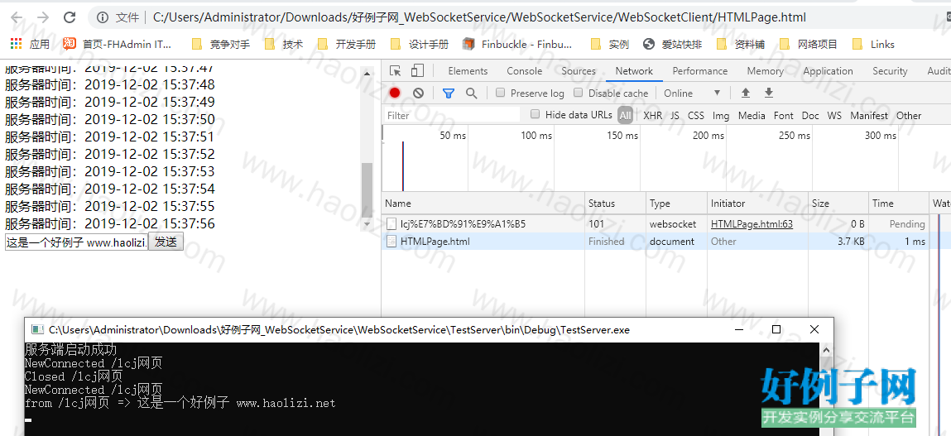Viewport: 951px width, 436px height.
Task: Filter network requests by Font
Action: coord(784,115)
